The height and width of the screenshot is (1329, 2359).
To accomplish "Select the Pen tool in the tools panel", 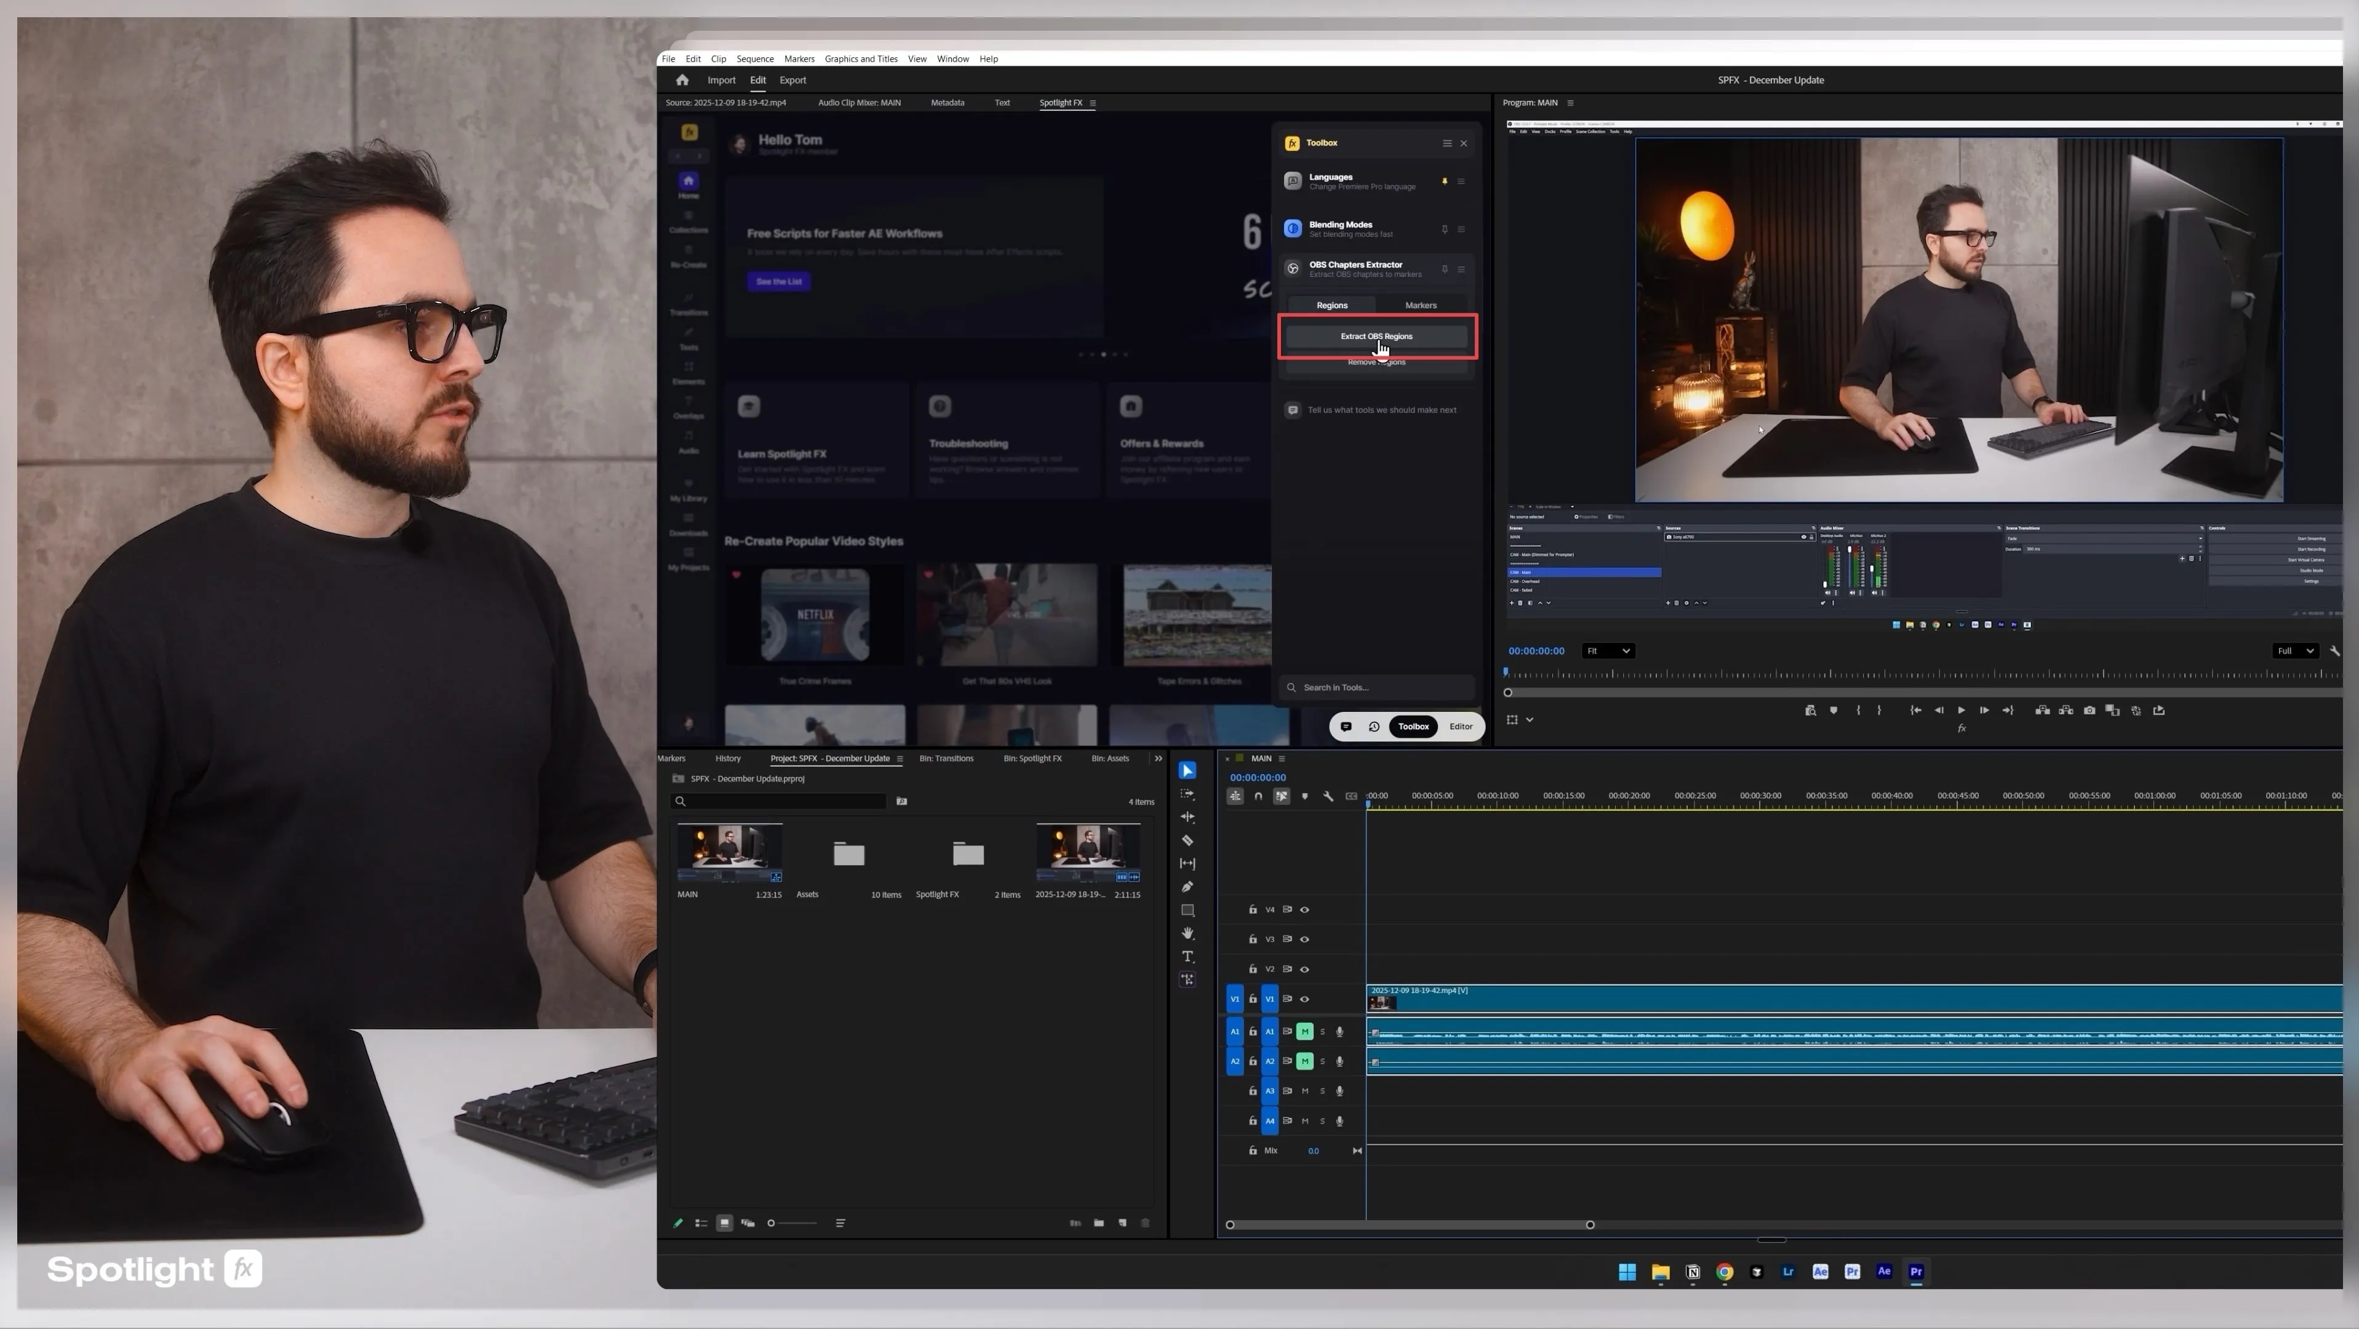I will point(1187,887).
